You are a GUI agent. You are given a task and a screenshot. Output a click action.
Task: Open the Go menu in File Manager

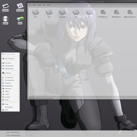[x=44, y=5]
